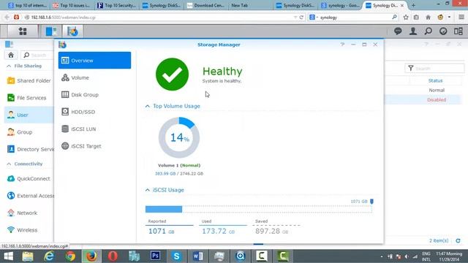This screenshot has width=468, height=263.
Task: Click the Firefox back button
Action: pyautogui.click(x=7, y=18)
